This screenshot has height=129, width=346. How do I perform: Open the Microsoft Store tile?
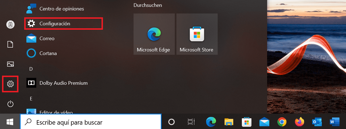click(197, 34)
